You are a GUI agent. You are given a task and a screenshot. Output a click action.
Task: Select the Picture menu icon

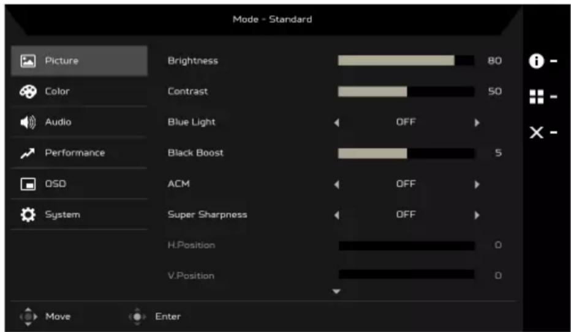coord(28,61)
